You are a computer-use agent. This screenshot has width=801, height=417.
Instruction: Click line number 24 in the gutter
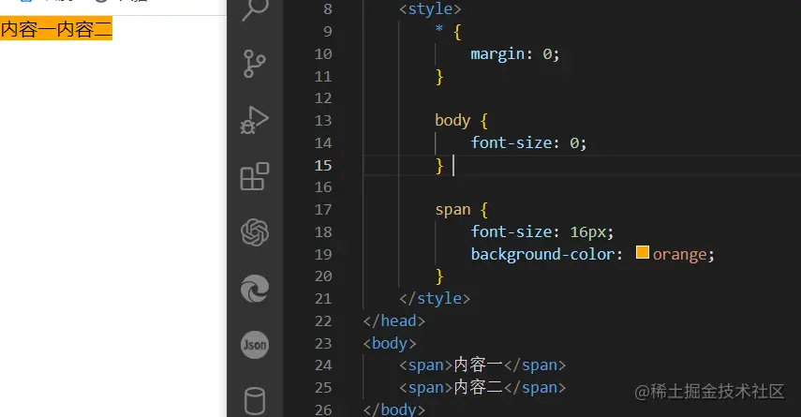pos(323,365)
